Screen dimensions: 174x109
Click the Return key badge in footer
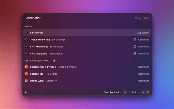pyautogui.click(x=125, y=92)
